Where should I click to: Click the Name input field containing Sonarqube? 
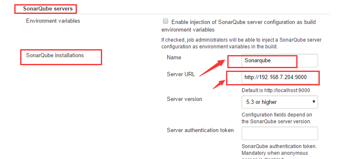(279, 61)
